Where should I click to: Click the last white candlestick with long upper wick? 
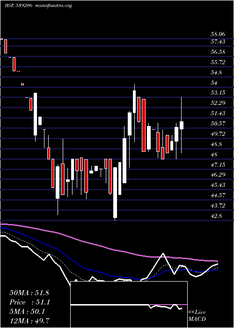[x=182, y=125]
